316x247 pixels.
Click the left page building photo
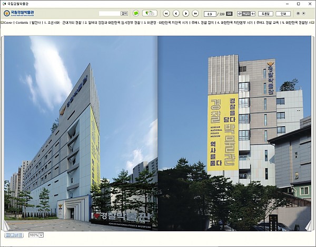coord(81,134)
